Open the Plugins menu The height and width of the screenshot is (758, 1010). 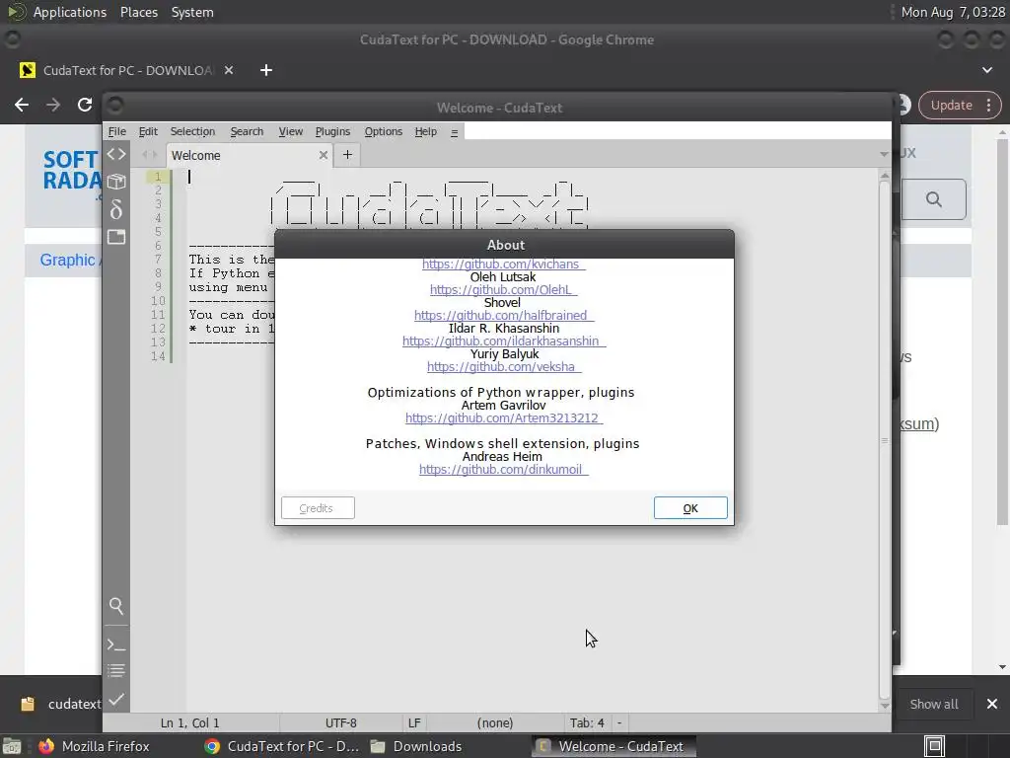click(332, 131)
